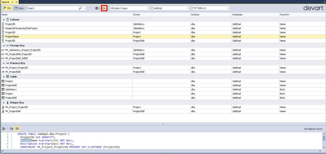
Task: Click the column icon of ProjectName row
Action: click(3, 36)
